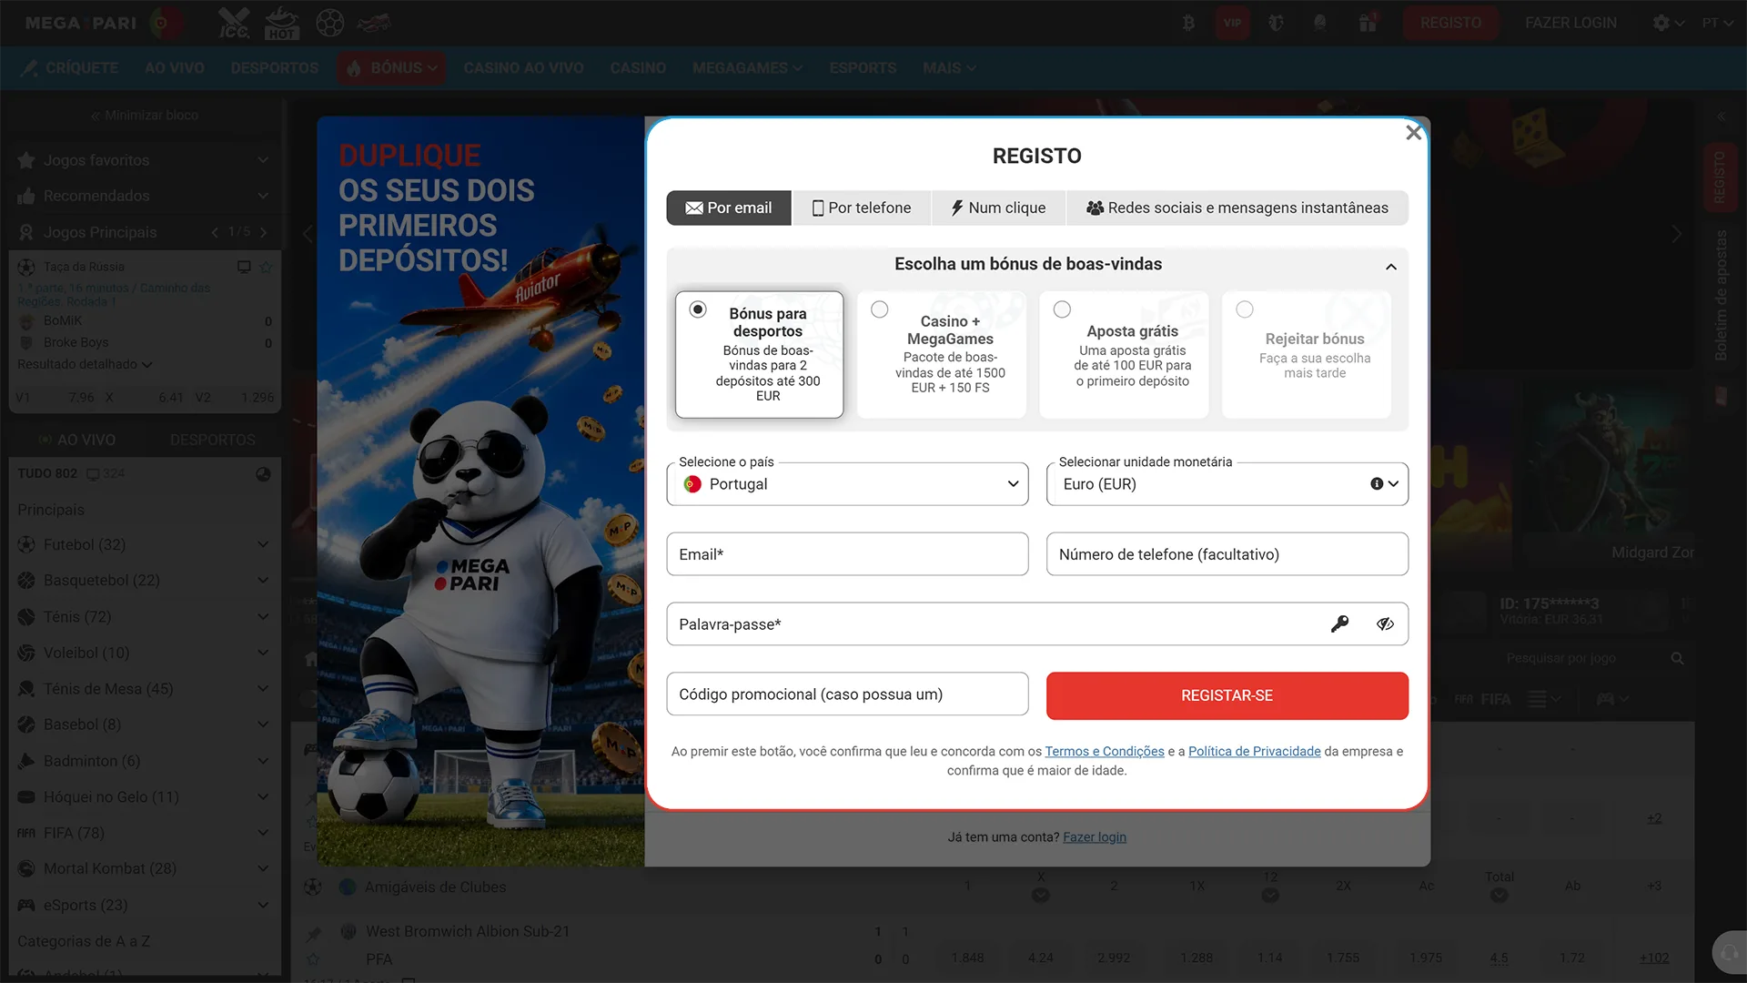This screenshot has height=983, width=1747.
Task: Click the REGISTAR-SE button
Action: click(1227, 695)
